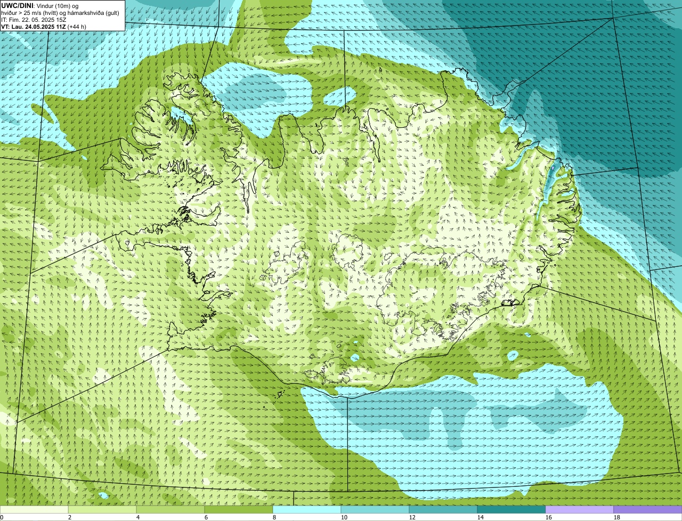Viewport: 682px width, 521px height.
Task: Click the legend scale label '8'
Action: (x=274, y=517)
